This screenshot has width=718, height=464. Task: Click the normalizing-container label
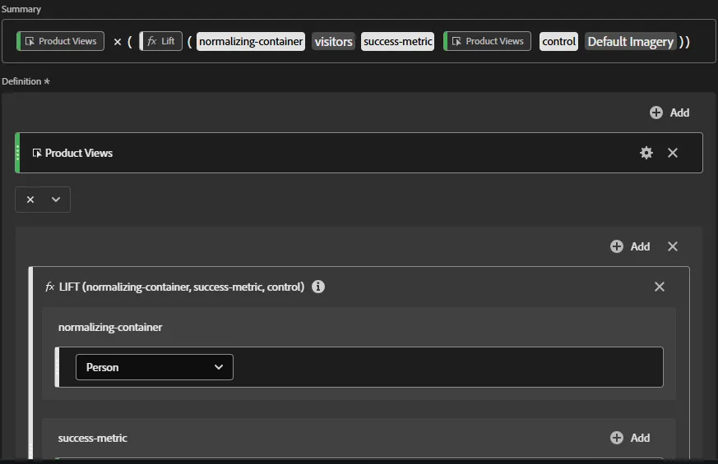pyautogui.click(x=110, y=328)
